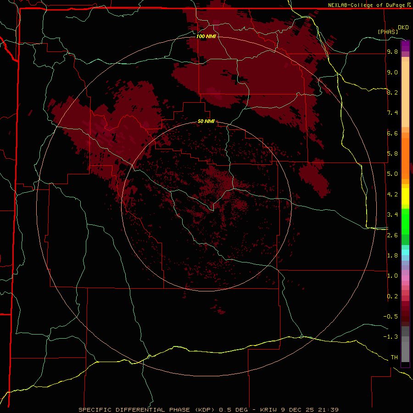Click the pink color bar segment near 1.0
413x413 pixels.
tap(405, 278)
